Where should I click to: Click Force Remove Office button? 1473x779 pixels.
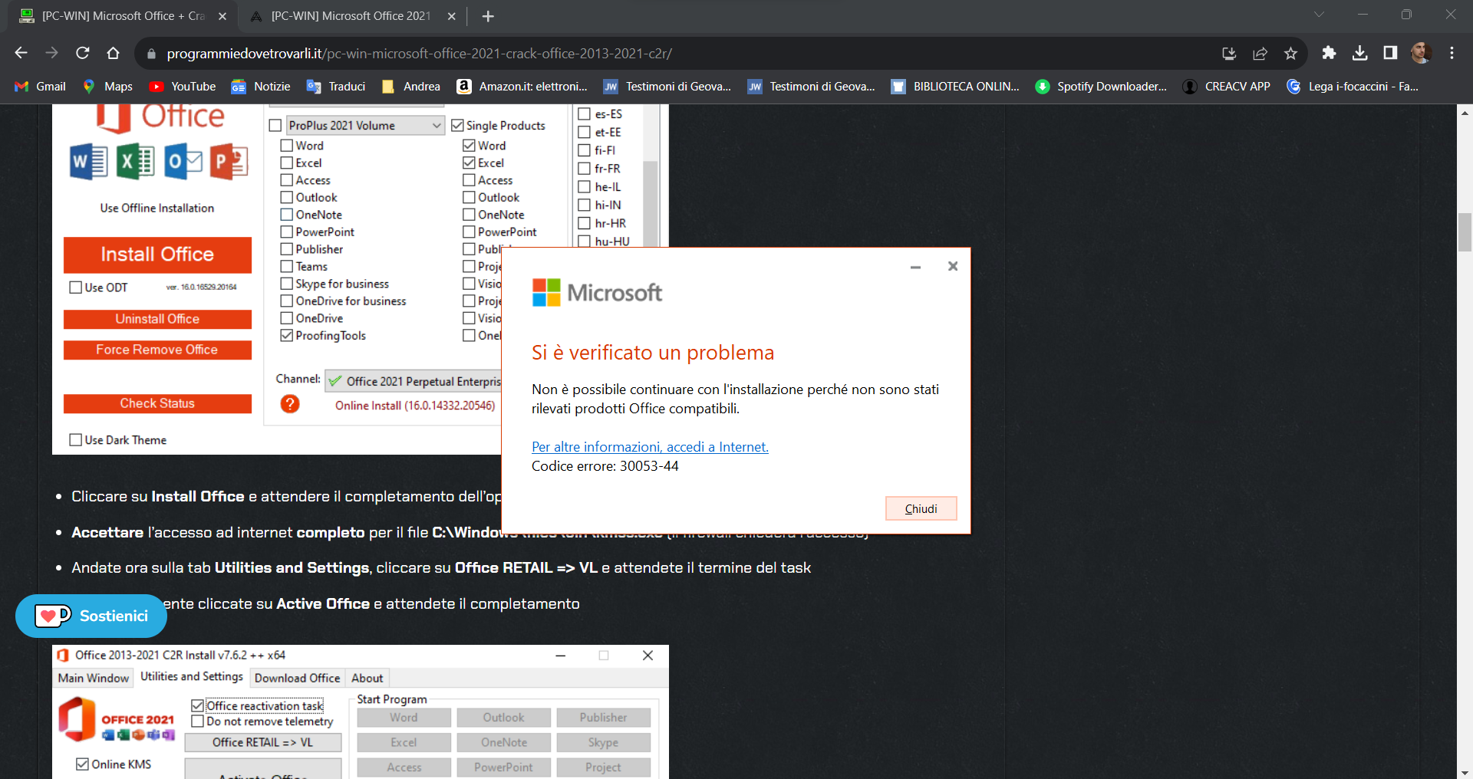pyautogui.click(x=157, y=350)
